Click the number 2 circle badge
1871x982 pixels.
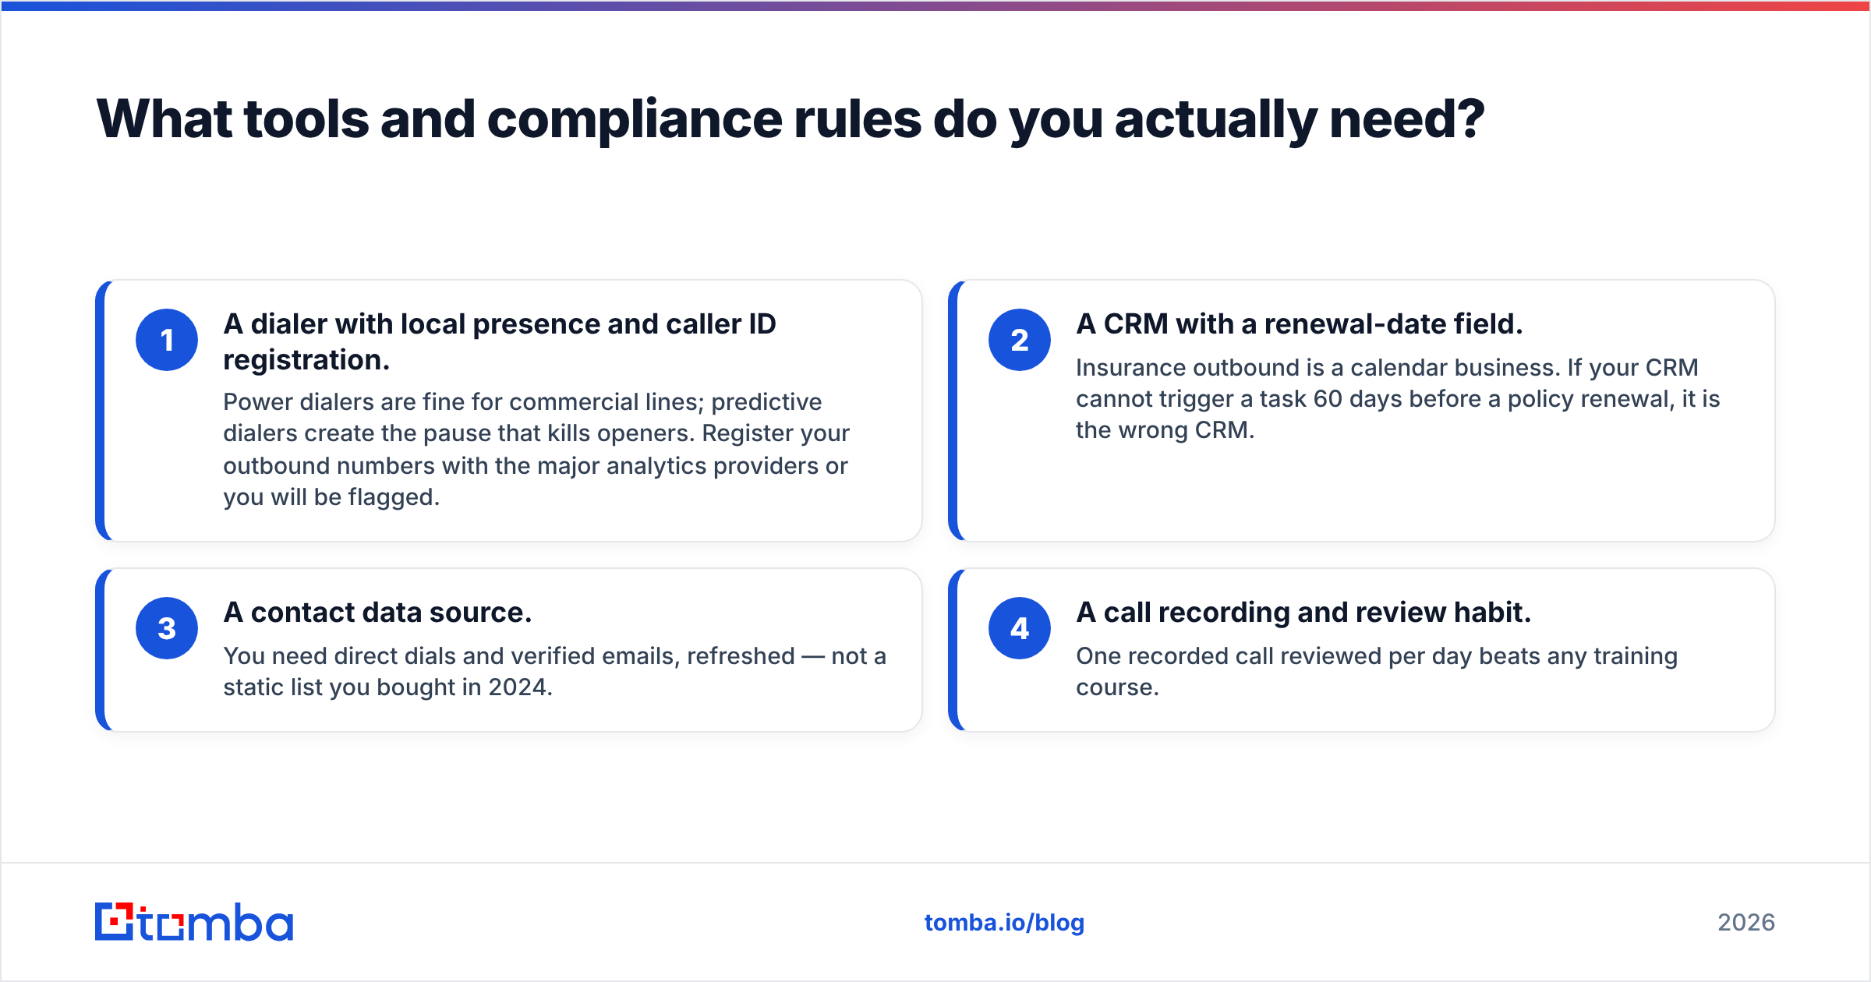click(x=1020, y=340)
